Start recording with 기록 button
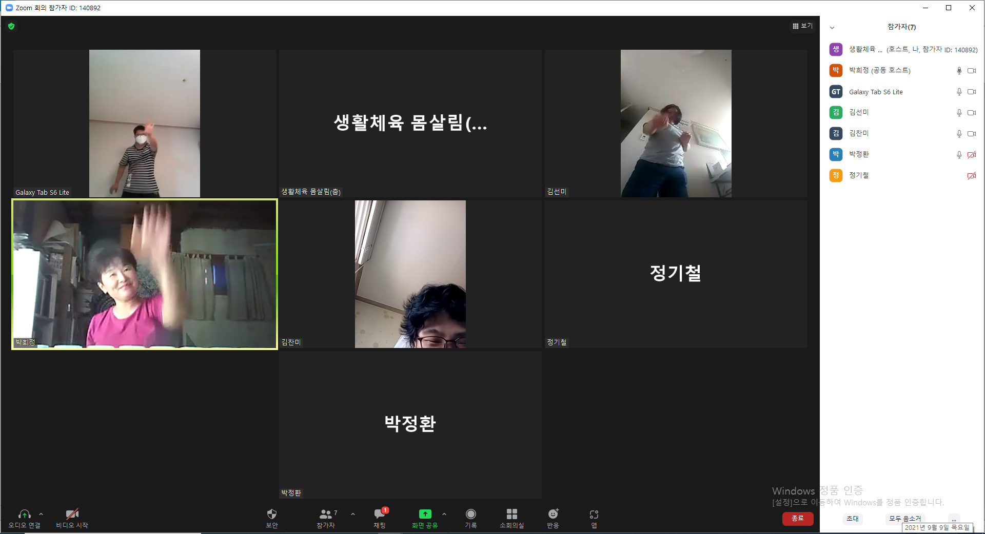The width and height of the screenshot is (985, 534). [471, 518]
